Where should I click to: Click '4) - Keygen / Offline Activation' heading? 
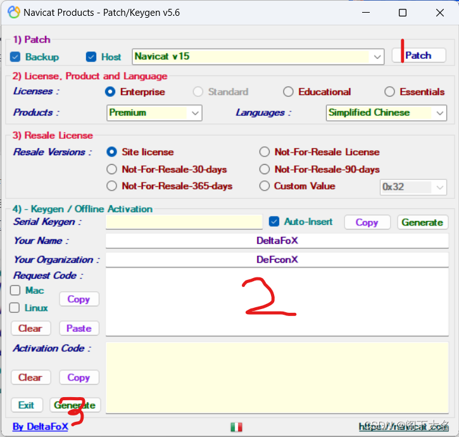pyautogui.click(x=82, y=209)
